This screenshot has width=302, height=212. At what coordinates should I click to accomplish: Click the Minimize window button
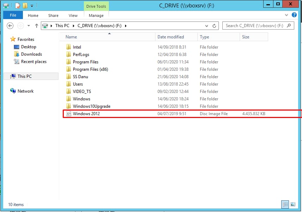coord(268,4)
